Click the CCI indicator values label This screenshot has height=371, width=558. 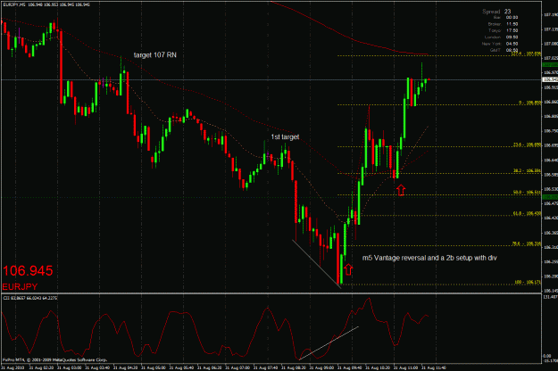coord(29,298)
